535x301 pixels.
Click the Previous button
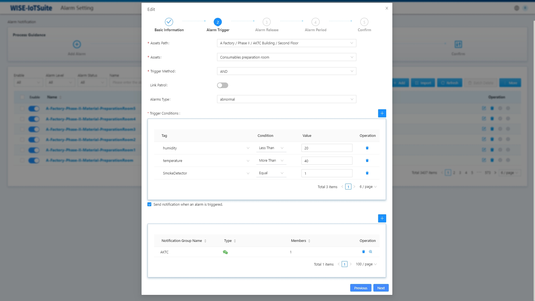point(360,288)
